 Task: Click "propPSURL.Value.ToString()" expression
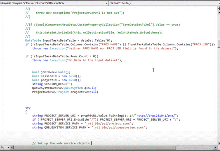click(104, 116)
